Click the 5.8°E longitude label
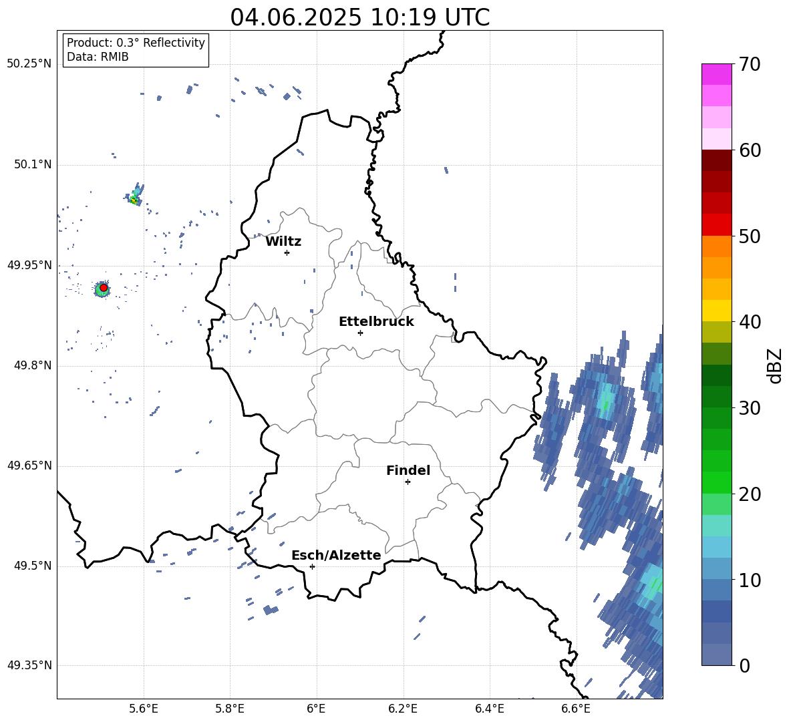Viewport: 791px width, 722px height. pos(230,709)
